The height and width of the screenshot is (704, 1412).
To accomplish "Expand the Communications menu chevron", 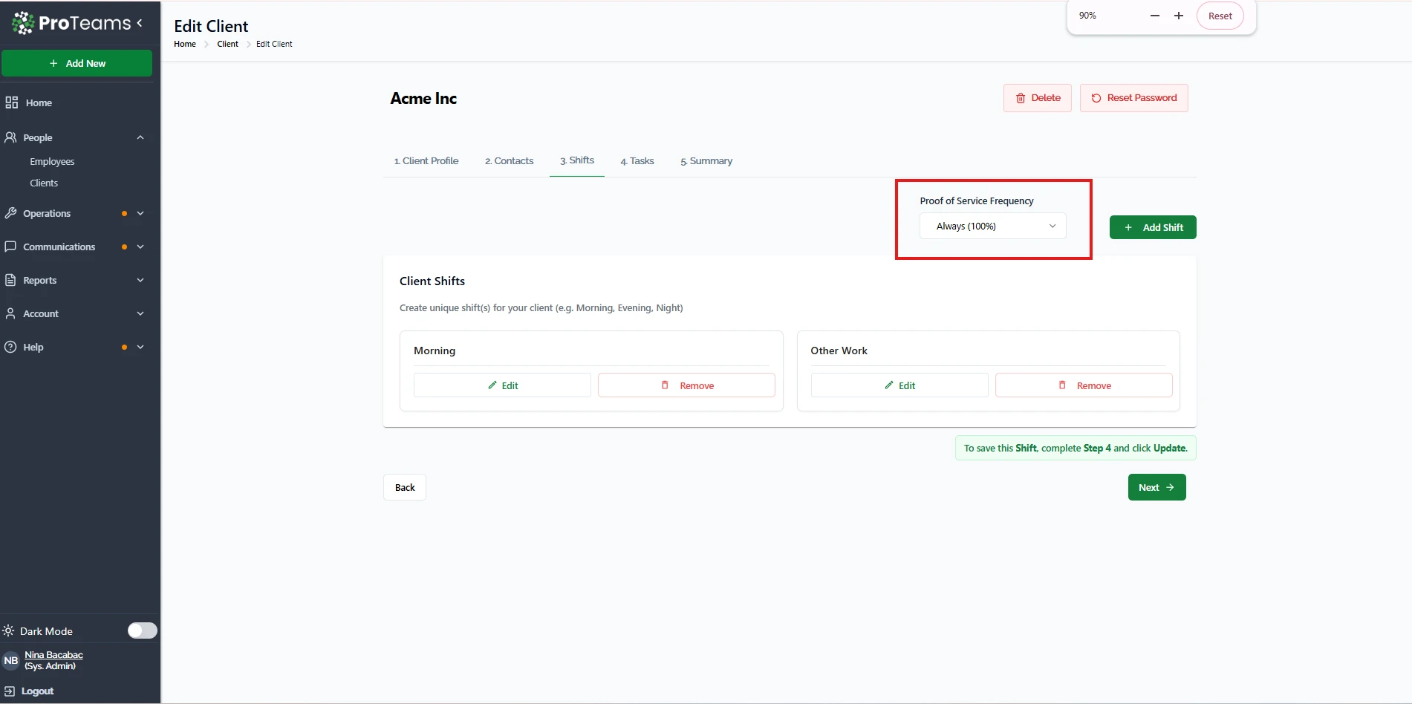I will coord(140,247).
